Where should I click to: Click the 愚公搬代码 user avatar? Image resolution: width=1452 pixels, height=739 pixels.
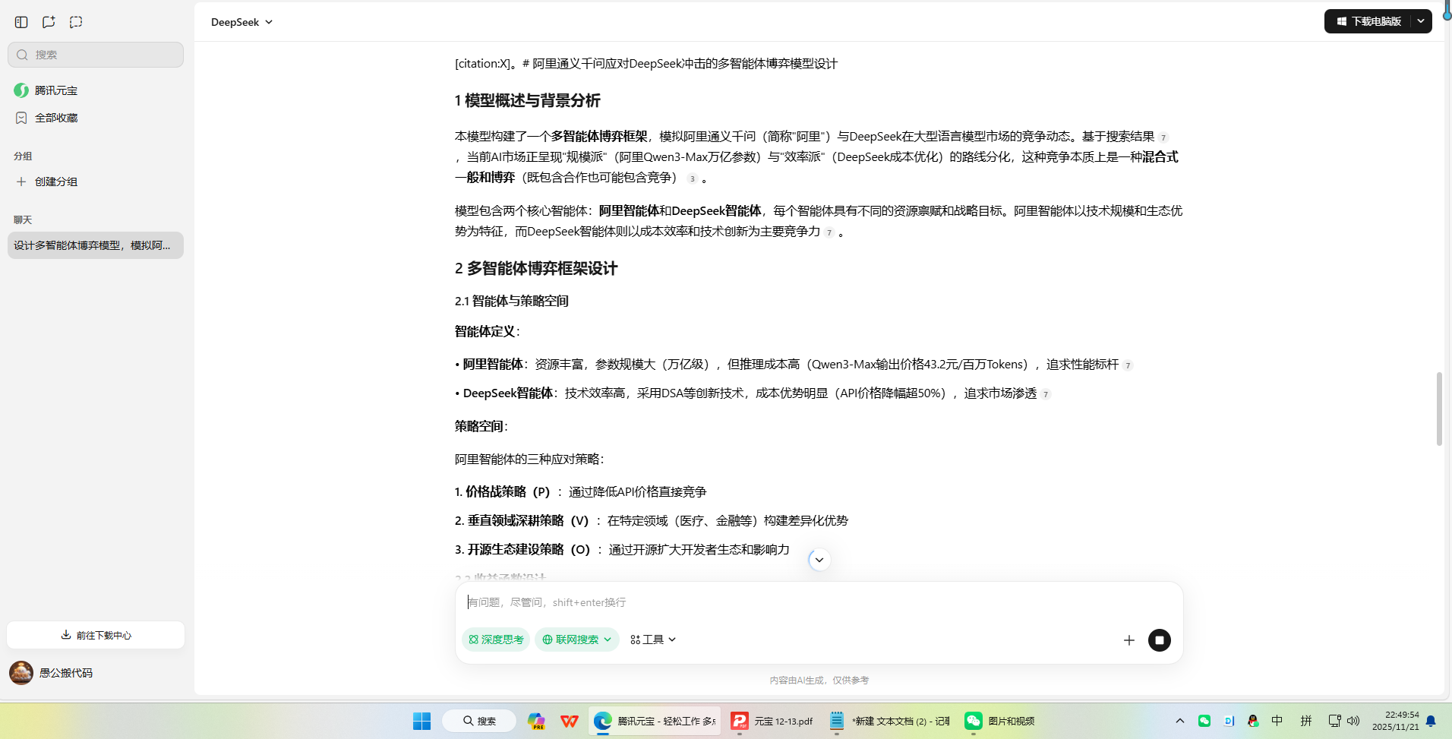click(x=21, y=672)
